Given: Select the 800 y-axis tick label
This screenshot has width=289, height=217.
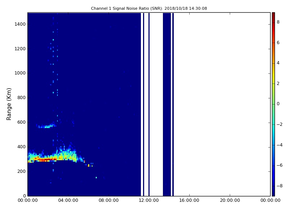Looking at the screenshot, I should (21, 98).
